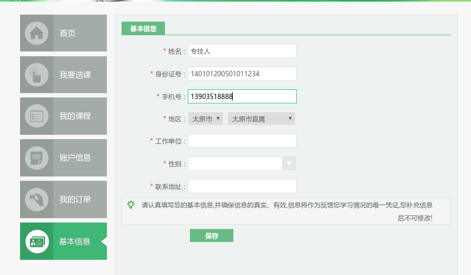Click the green 保存 save button
Image resolution: width=471 pixels, height=275 pixels.
(212, 235)
